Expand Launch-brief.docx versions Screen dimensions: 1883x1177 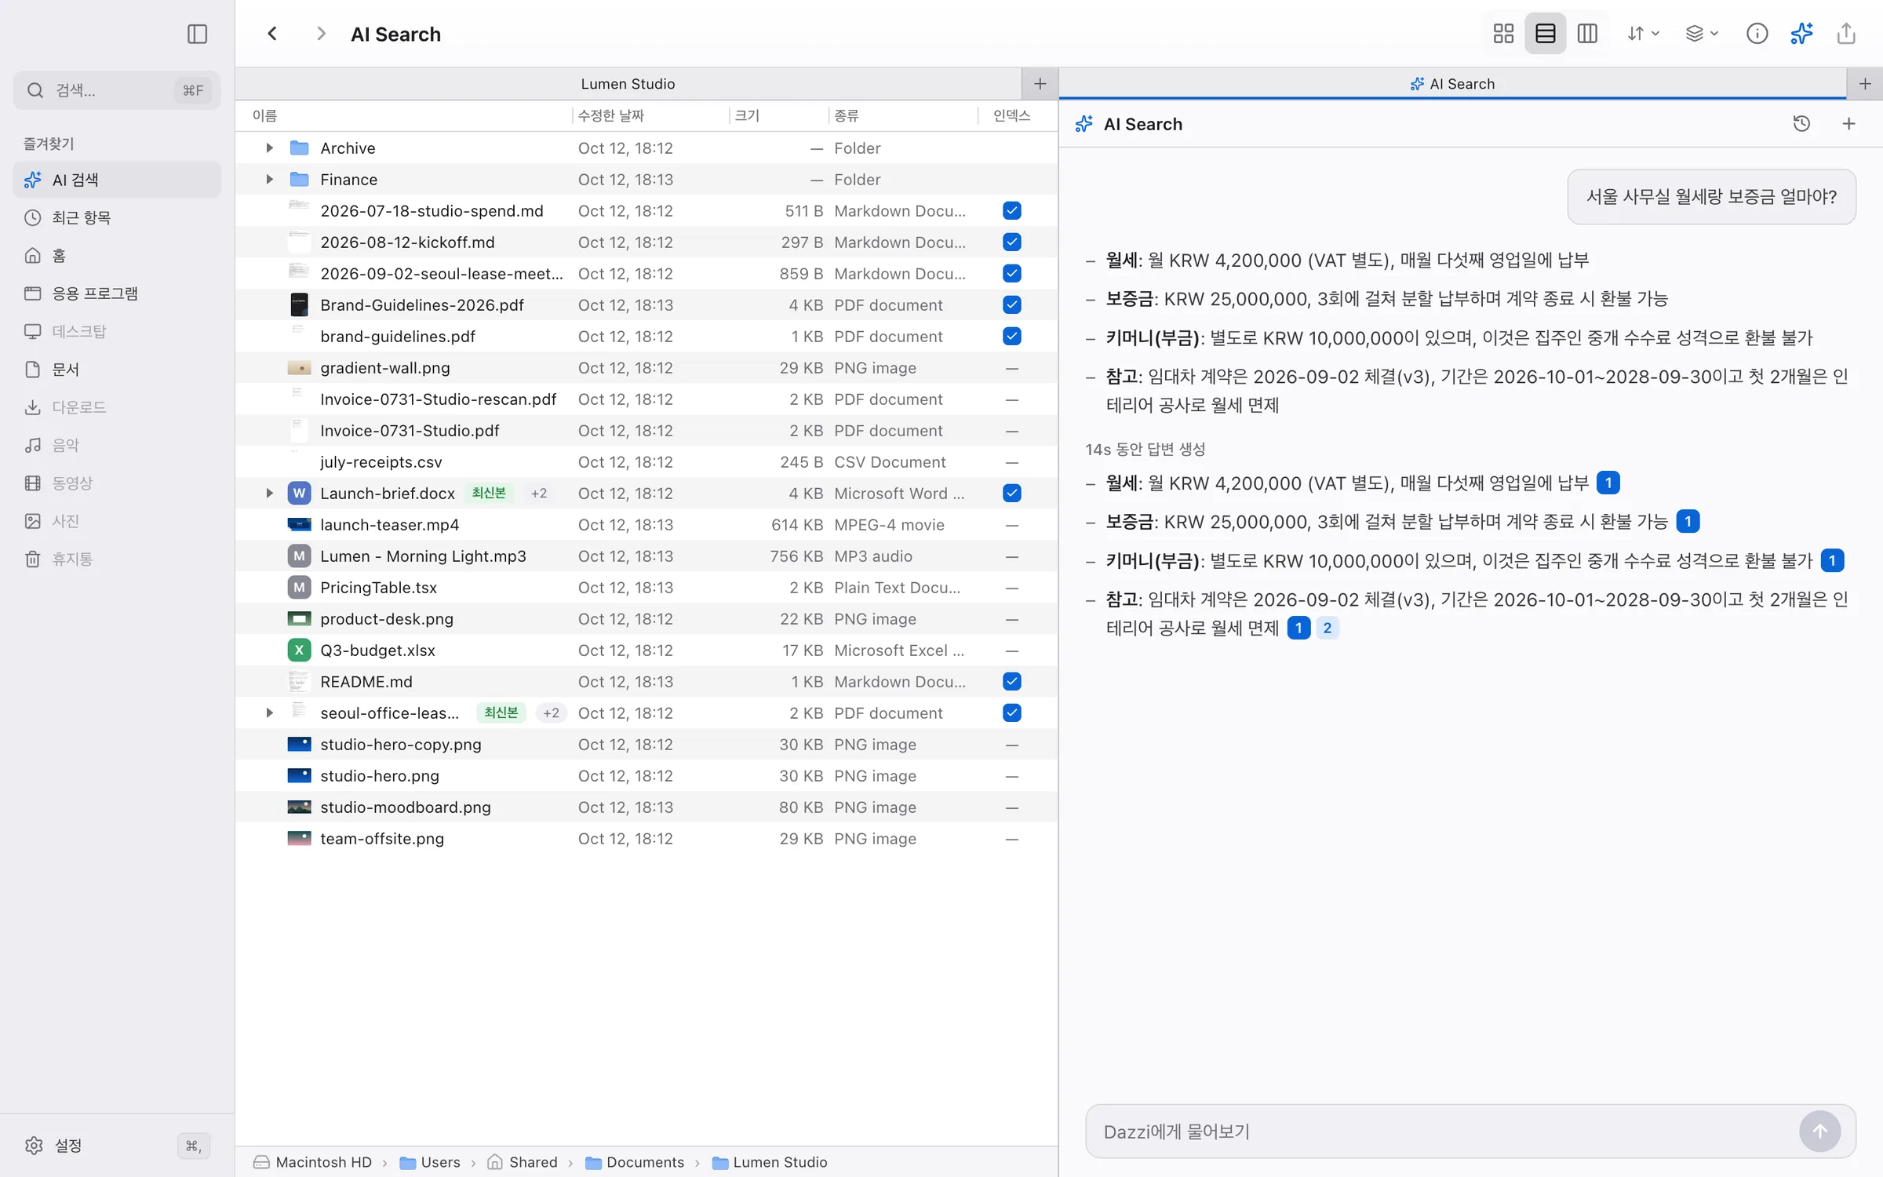(269, 493)
